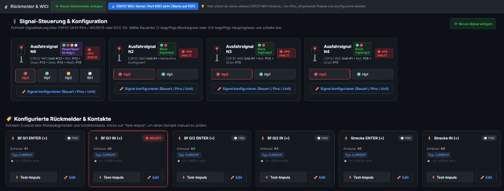Click the signal mast icon of Ausfahrsignal N3

click(217, 53)
